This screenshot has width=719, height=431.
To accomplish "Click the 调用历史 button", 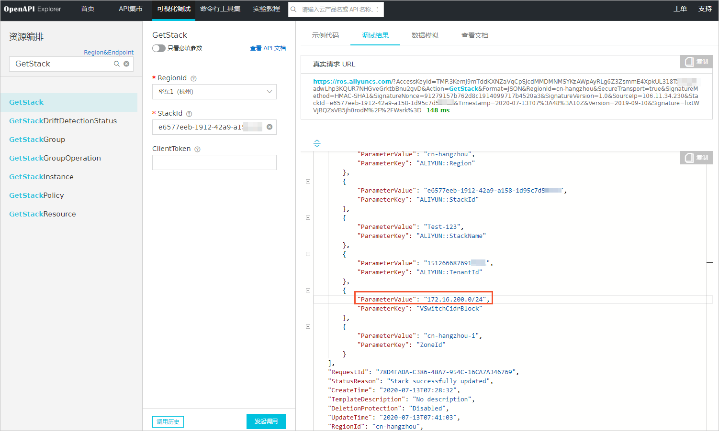I will (168, 422).
